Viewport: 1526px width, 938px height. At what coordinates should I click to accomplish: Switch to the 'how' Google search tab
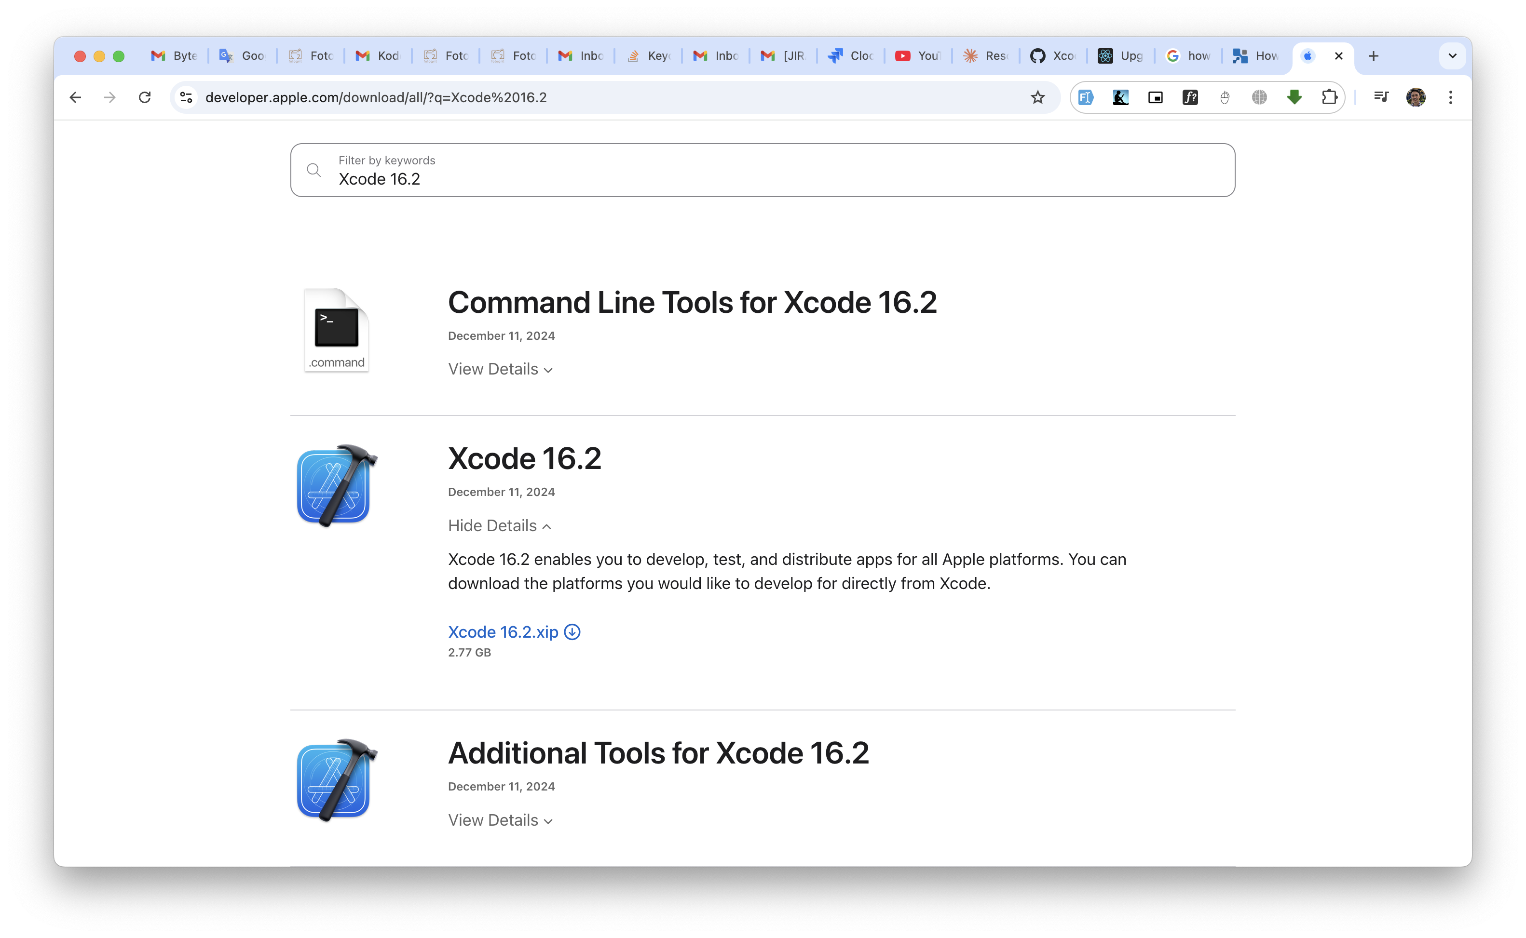tap(1188, 56)
